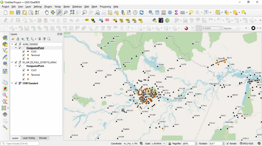
Task: Select the Pan Map hand tool
Action: click(x=47, y=12)
